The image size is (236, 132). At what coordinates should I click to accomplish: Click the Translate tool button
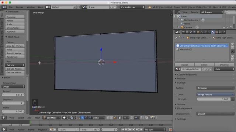pyautogui.click(x=15, y=17)
